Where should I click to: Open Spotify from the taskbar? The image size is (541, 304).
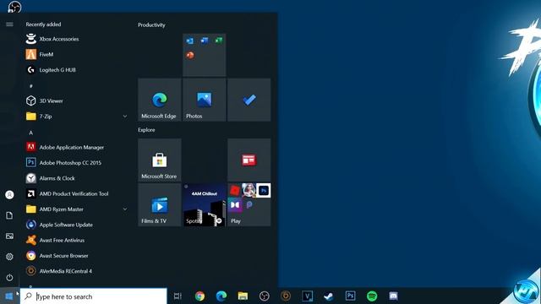(x=372, y=296)
